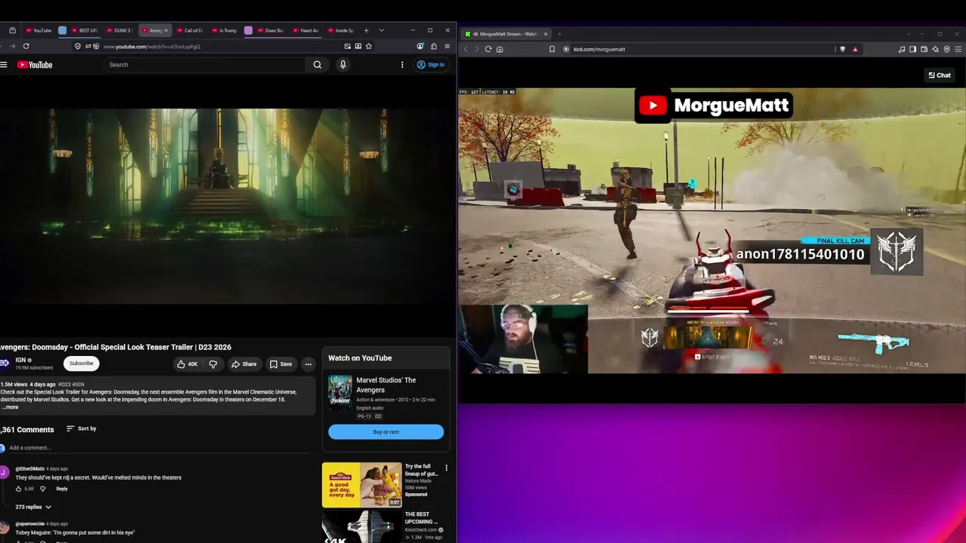Image resolution: width=966 pixels, height=543 pixels.
Task: Click the @sparrowcide commenter name
Action: (29, 523)
